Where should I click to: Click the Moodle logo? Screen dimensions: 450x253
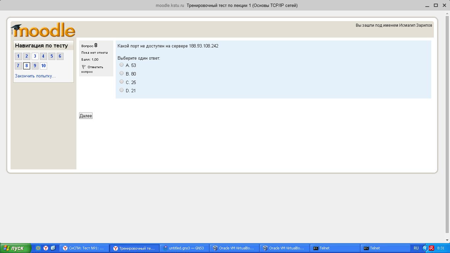point(43,30)
